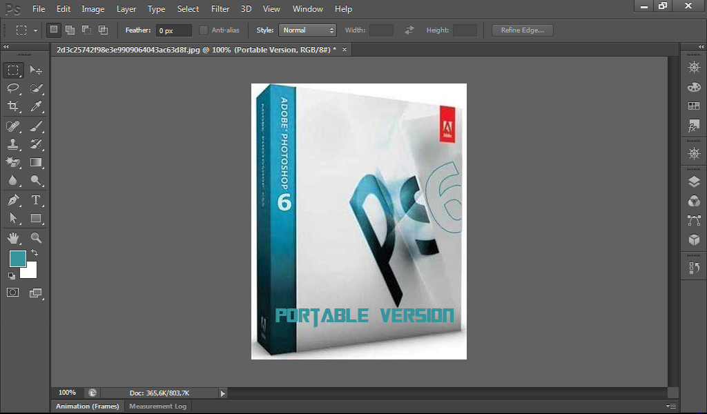
Task: Change screen mode button
Action: 35,293
